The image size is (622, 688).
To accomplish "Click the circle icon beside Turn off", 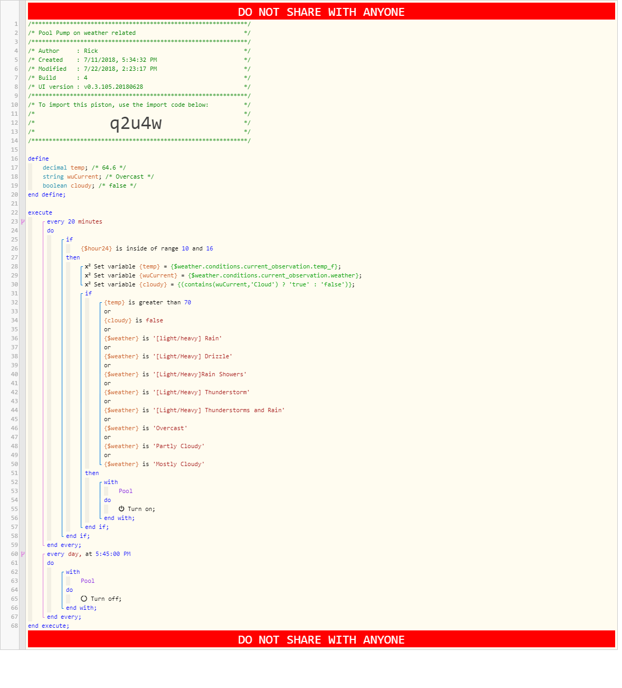I will click(84, 599).
